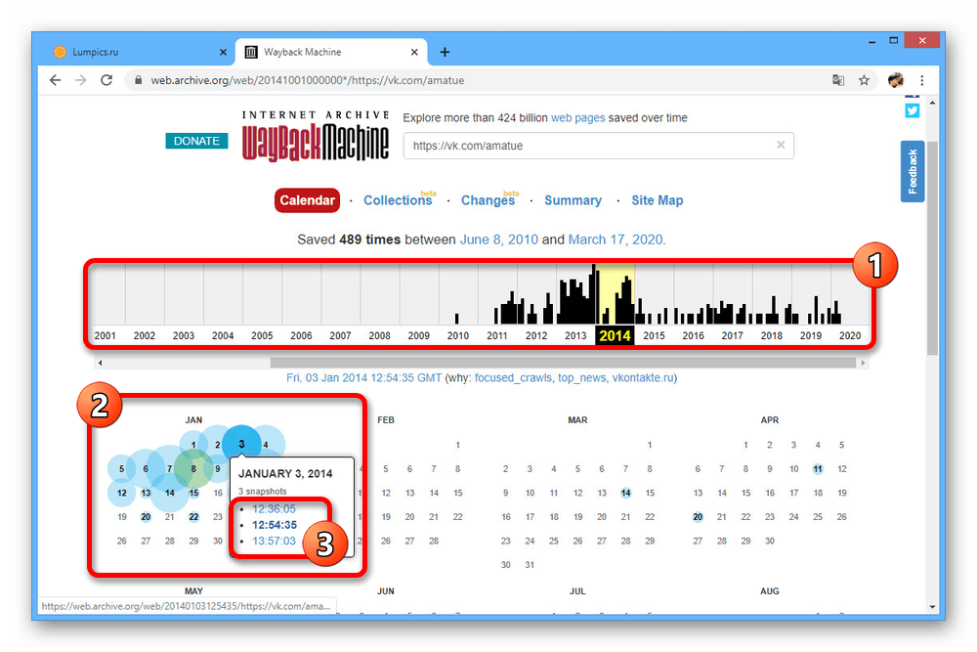Open the top_news collection link
Image resolution: width=977 pixels, height=652 pixels.
(581, 377)
